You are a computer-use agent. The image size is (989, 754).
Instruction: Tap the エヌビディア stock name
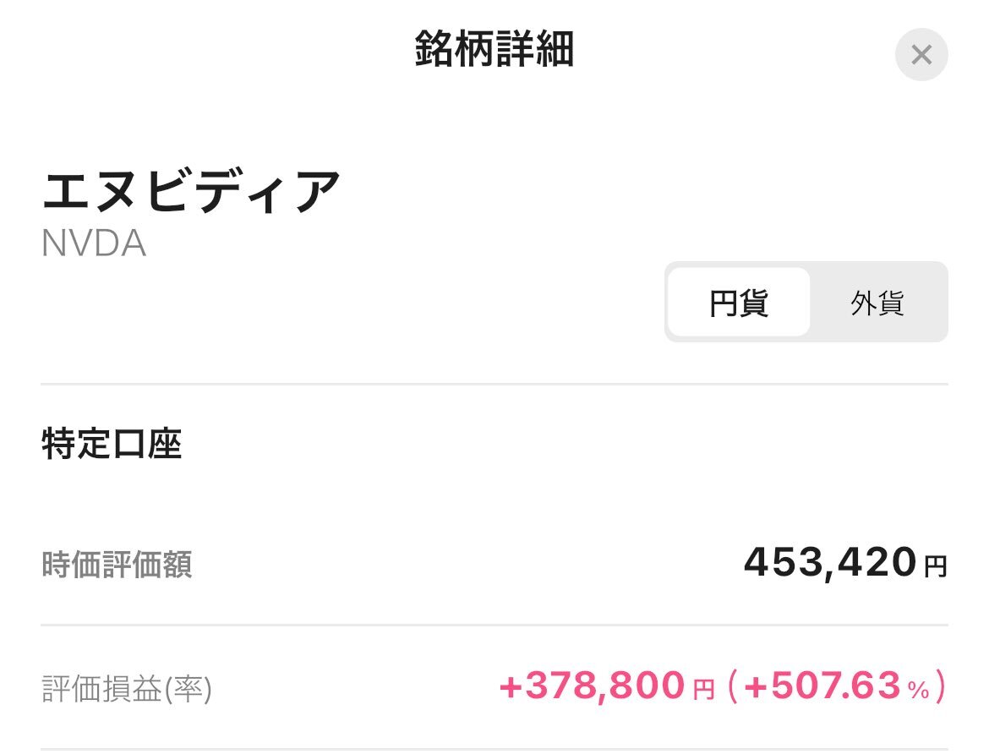[x=191, y=191]
